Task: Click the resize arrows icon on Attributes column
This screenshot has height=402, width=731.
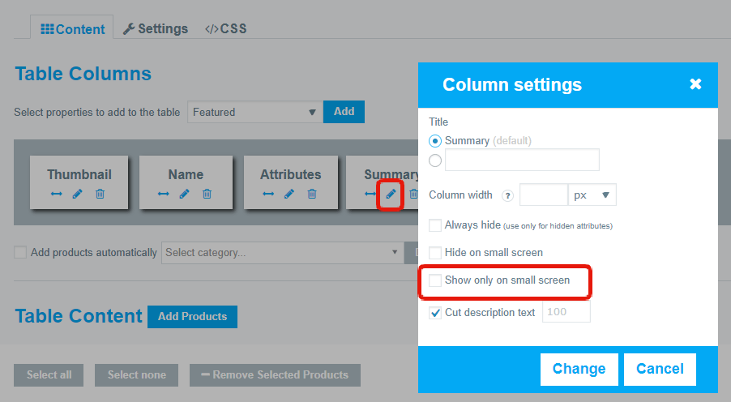Action: pyautogui.click(x=268, y=194)
